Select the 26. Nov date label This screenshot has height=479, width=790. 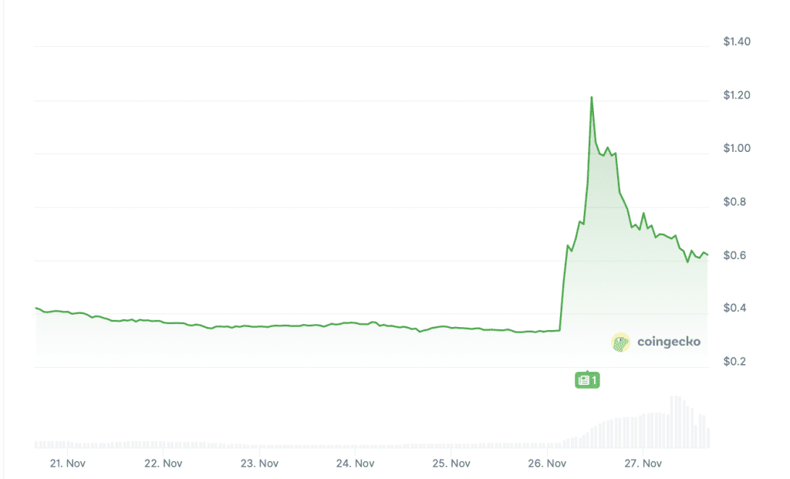point(547,464)
